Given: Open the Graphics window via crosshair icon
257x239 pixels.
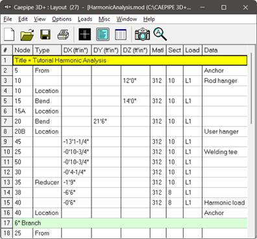Looking at the screenshot, I should pyautogui.click(x=84, y=34).
